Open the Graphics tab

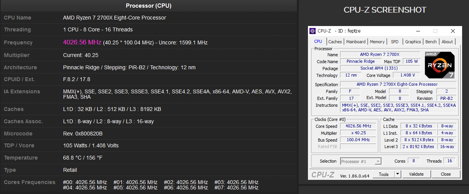413,42
